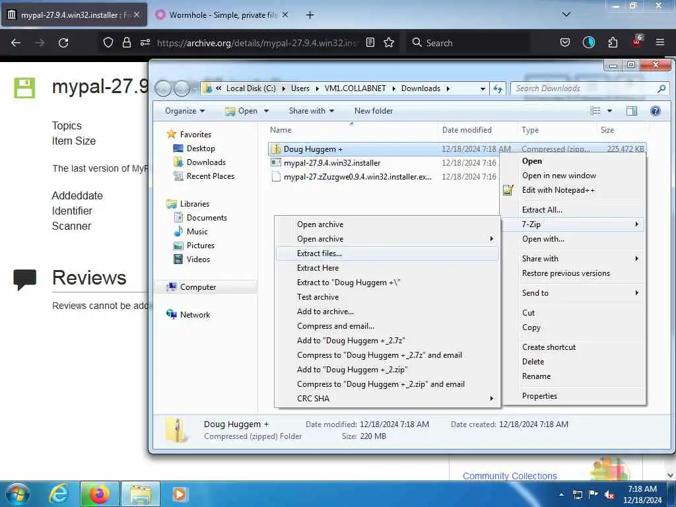
Task: Bookmark this page with star
Action: [389, 42]
